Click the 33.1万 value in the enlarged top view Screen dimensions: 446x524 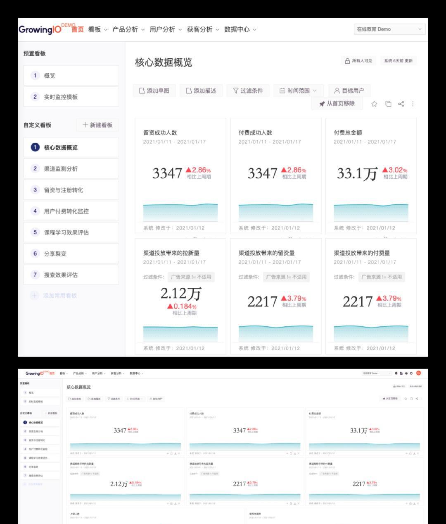pyautogui.click(x=357, y=173)
